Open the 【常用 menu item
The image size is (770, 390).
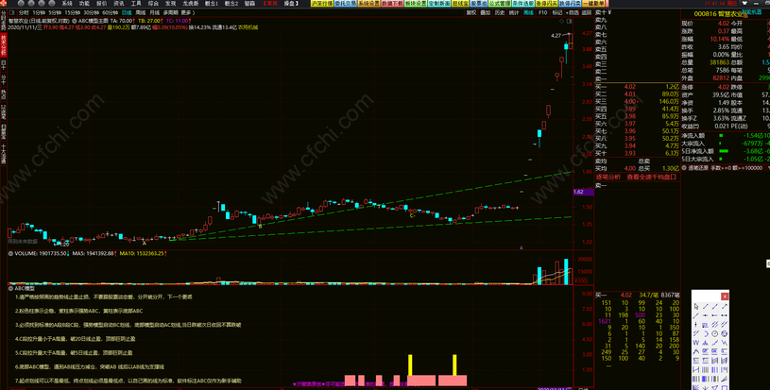[270, 4]
